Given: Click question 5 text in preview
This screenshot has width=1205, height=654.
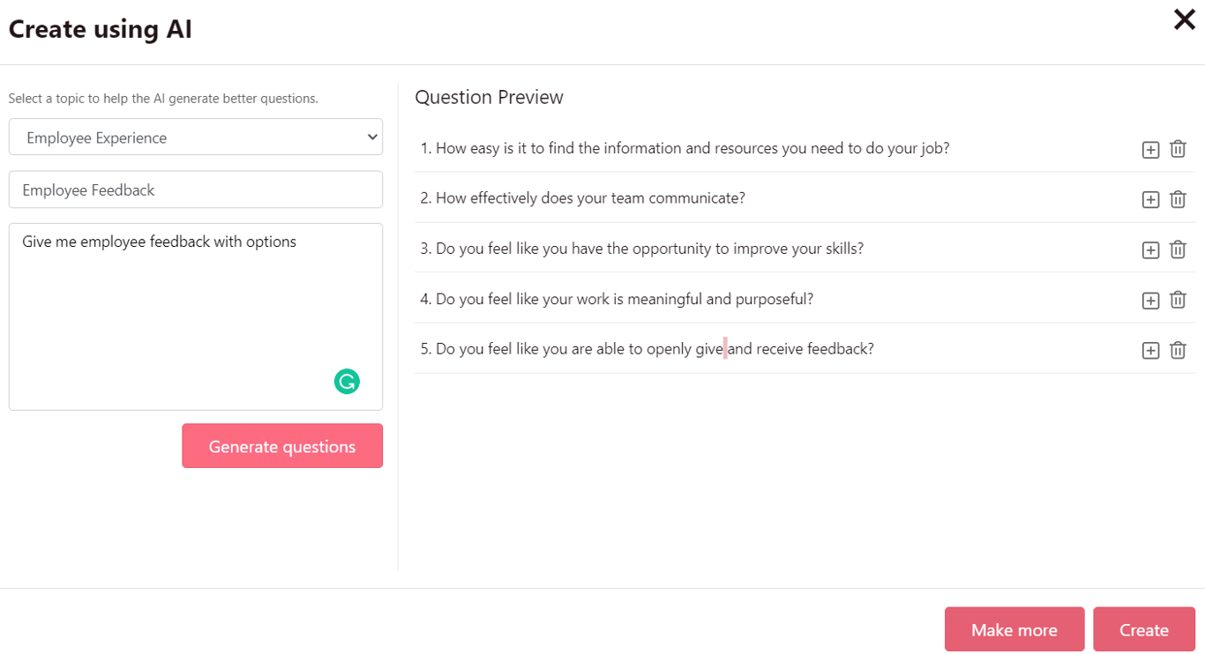Looking at the screenshot, I should [647, 349].
